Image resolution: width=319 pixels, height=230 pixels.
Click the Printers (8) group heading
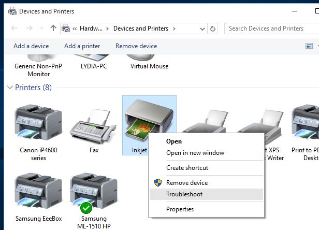33,88
